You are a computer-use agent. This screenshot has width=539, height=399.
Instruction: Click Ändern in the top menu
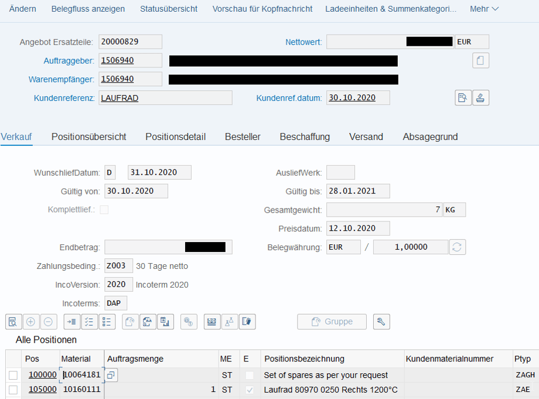tap(23, 9)
